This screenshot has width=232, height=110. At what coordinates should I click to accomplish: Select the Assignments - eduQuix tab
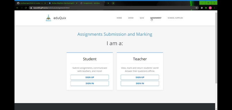(x=95, y=3)
